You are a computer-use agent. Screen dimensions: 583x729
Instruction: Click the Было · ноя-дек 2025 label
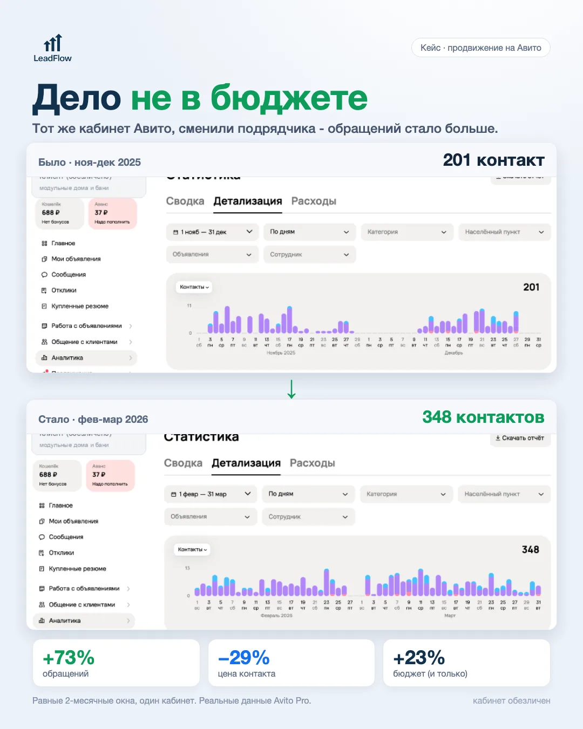tap(90, 163)
